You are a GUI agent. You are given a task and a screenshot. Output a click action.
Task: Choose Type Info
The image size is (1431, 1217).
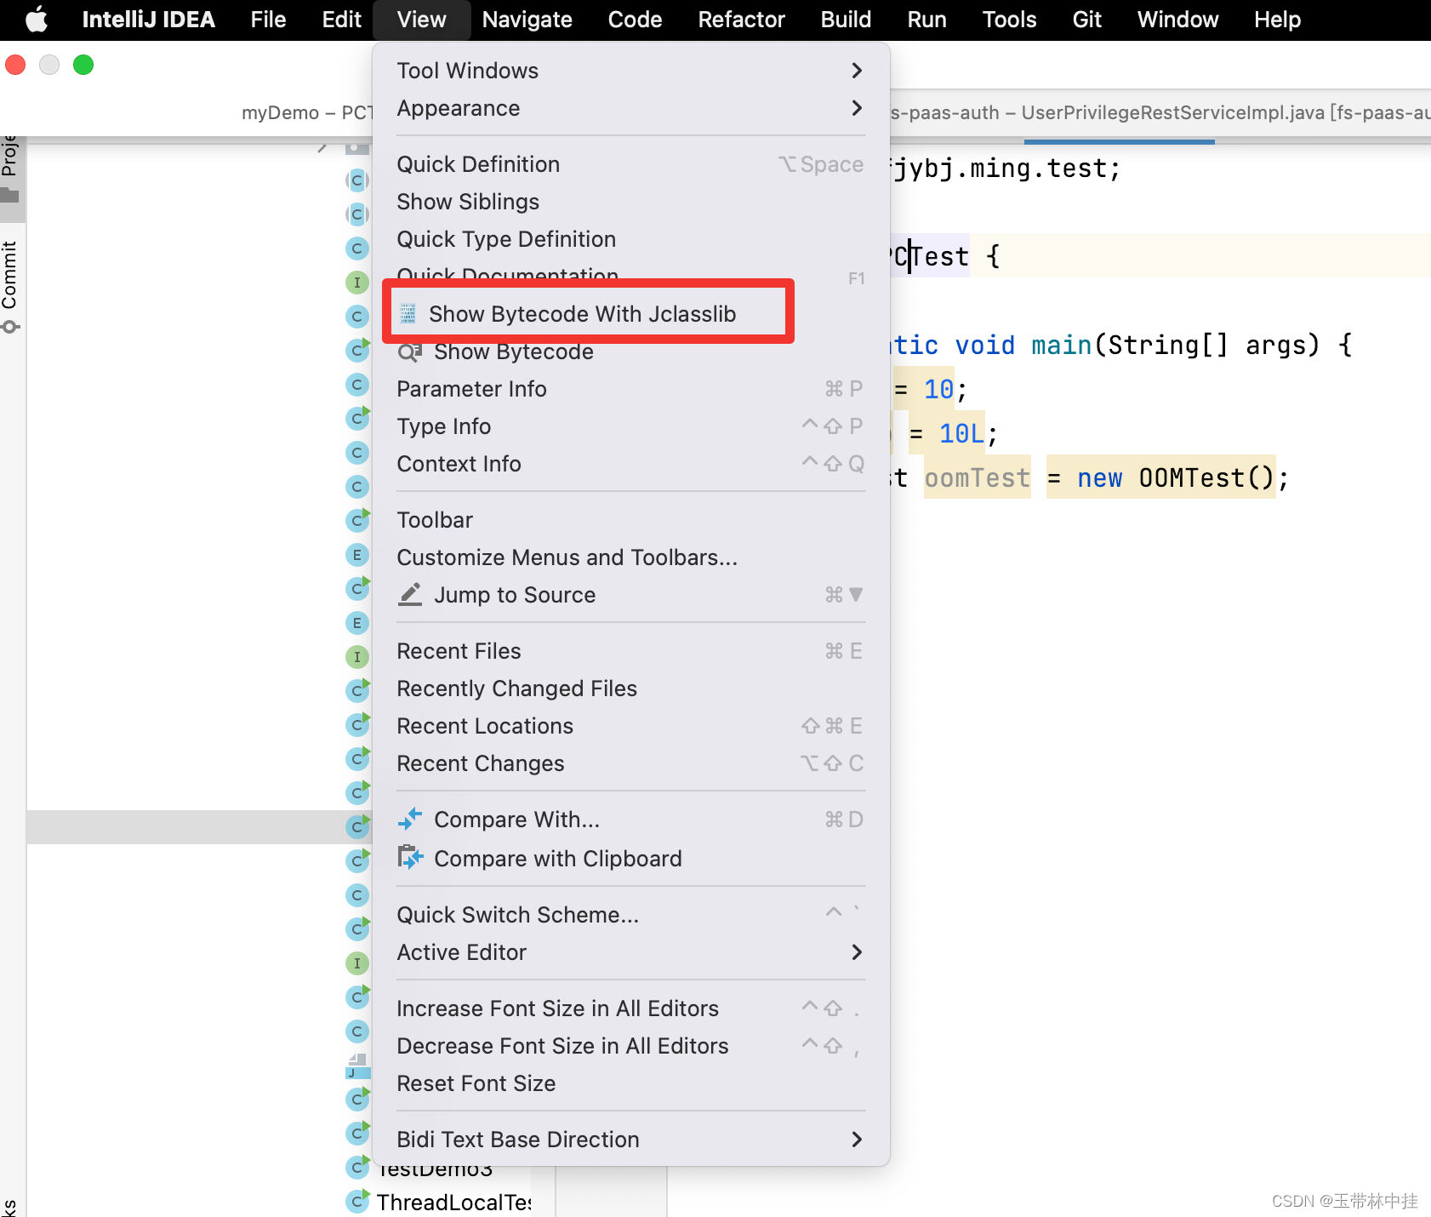point(630,426)
